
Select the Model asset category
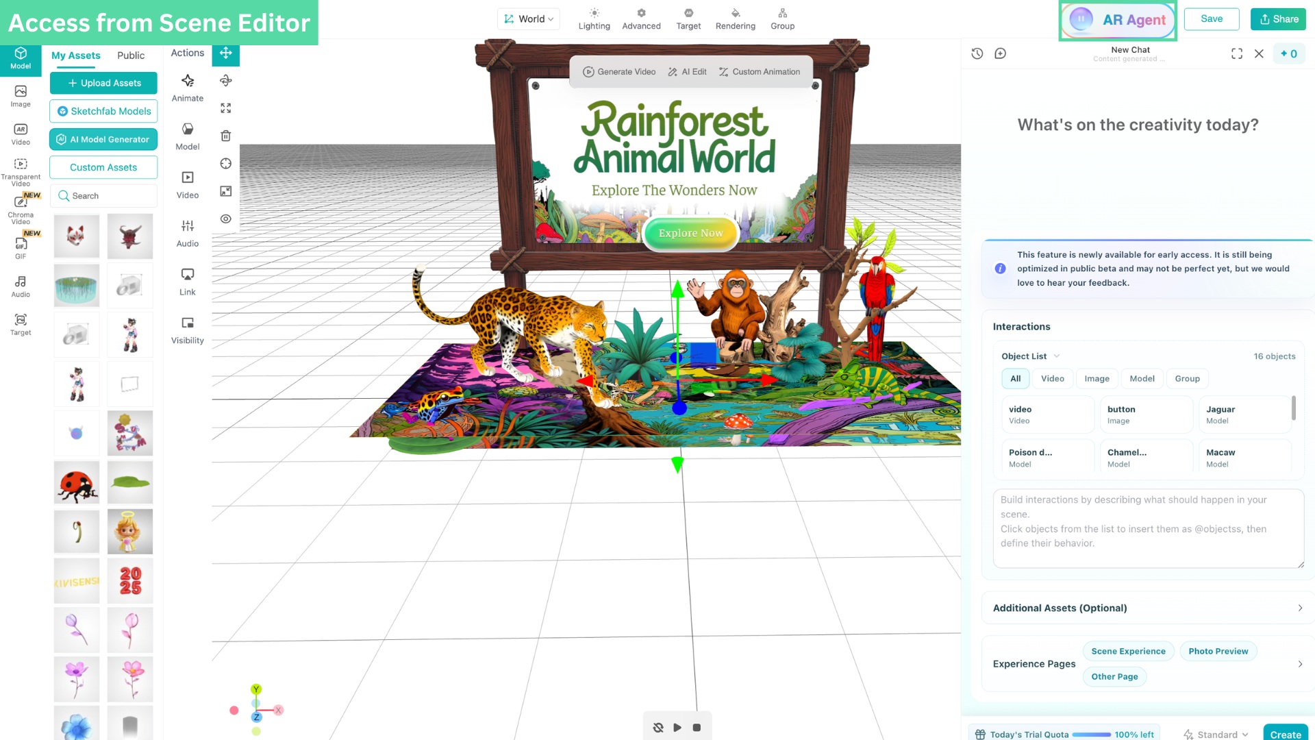coord(21,59)
